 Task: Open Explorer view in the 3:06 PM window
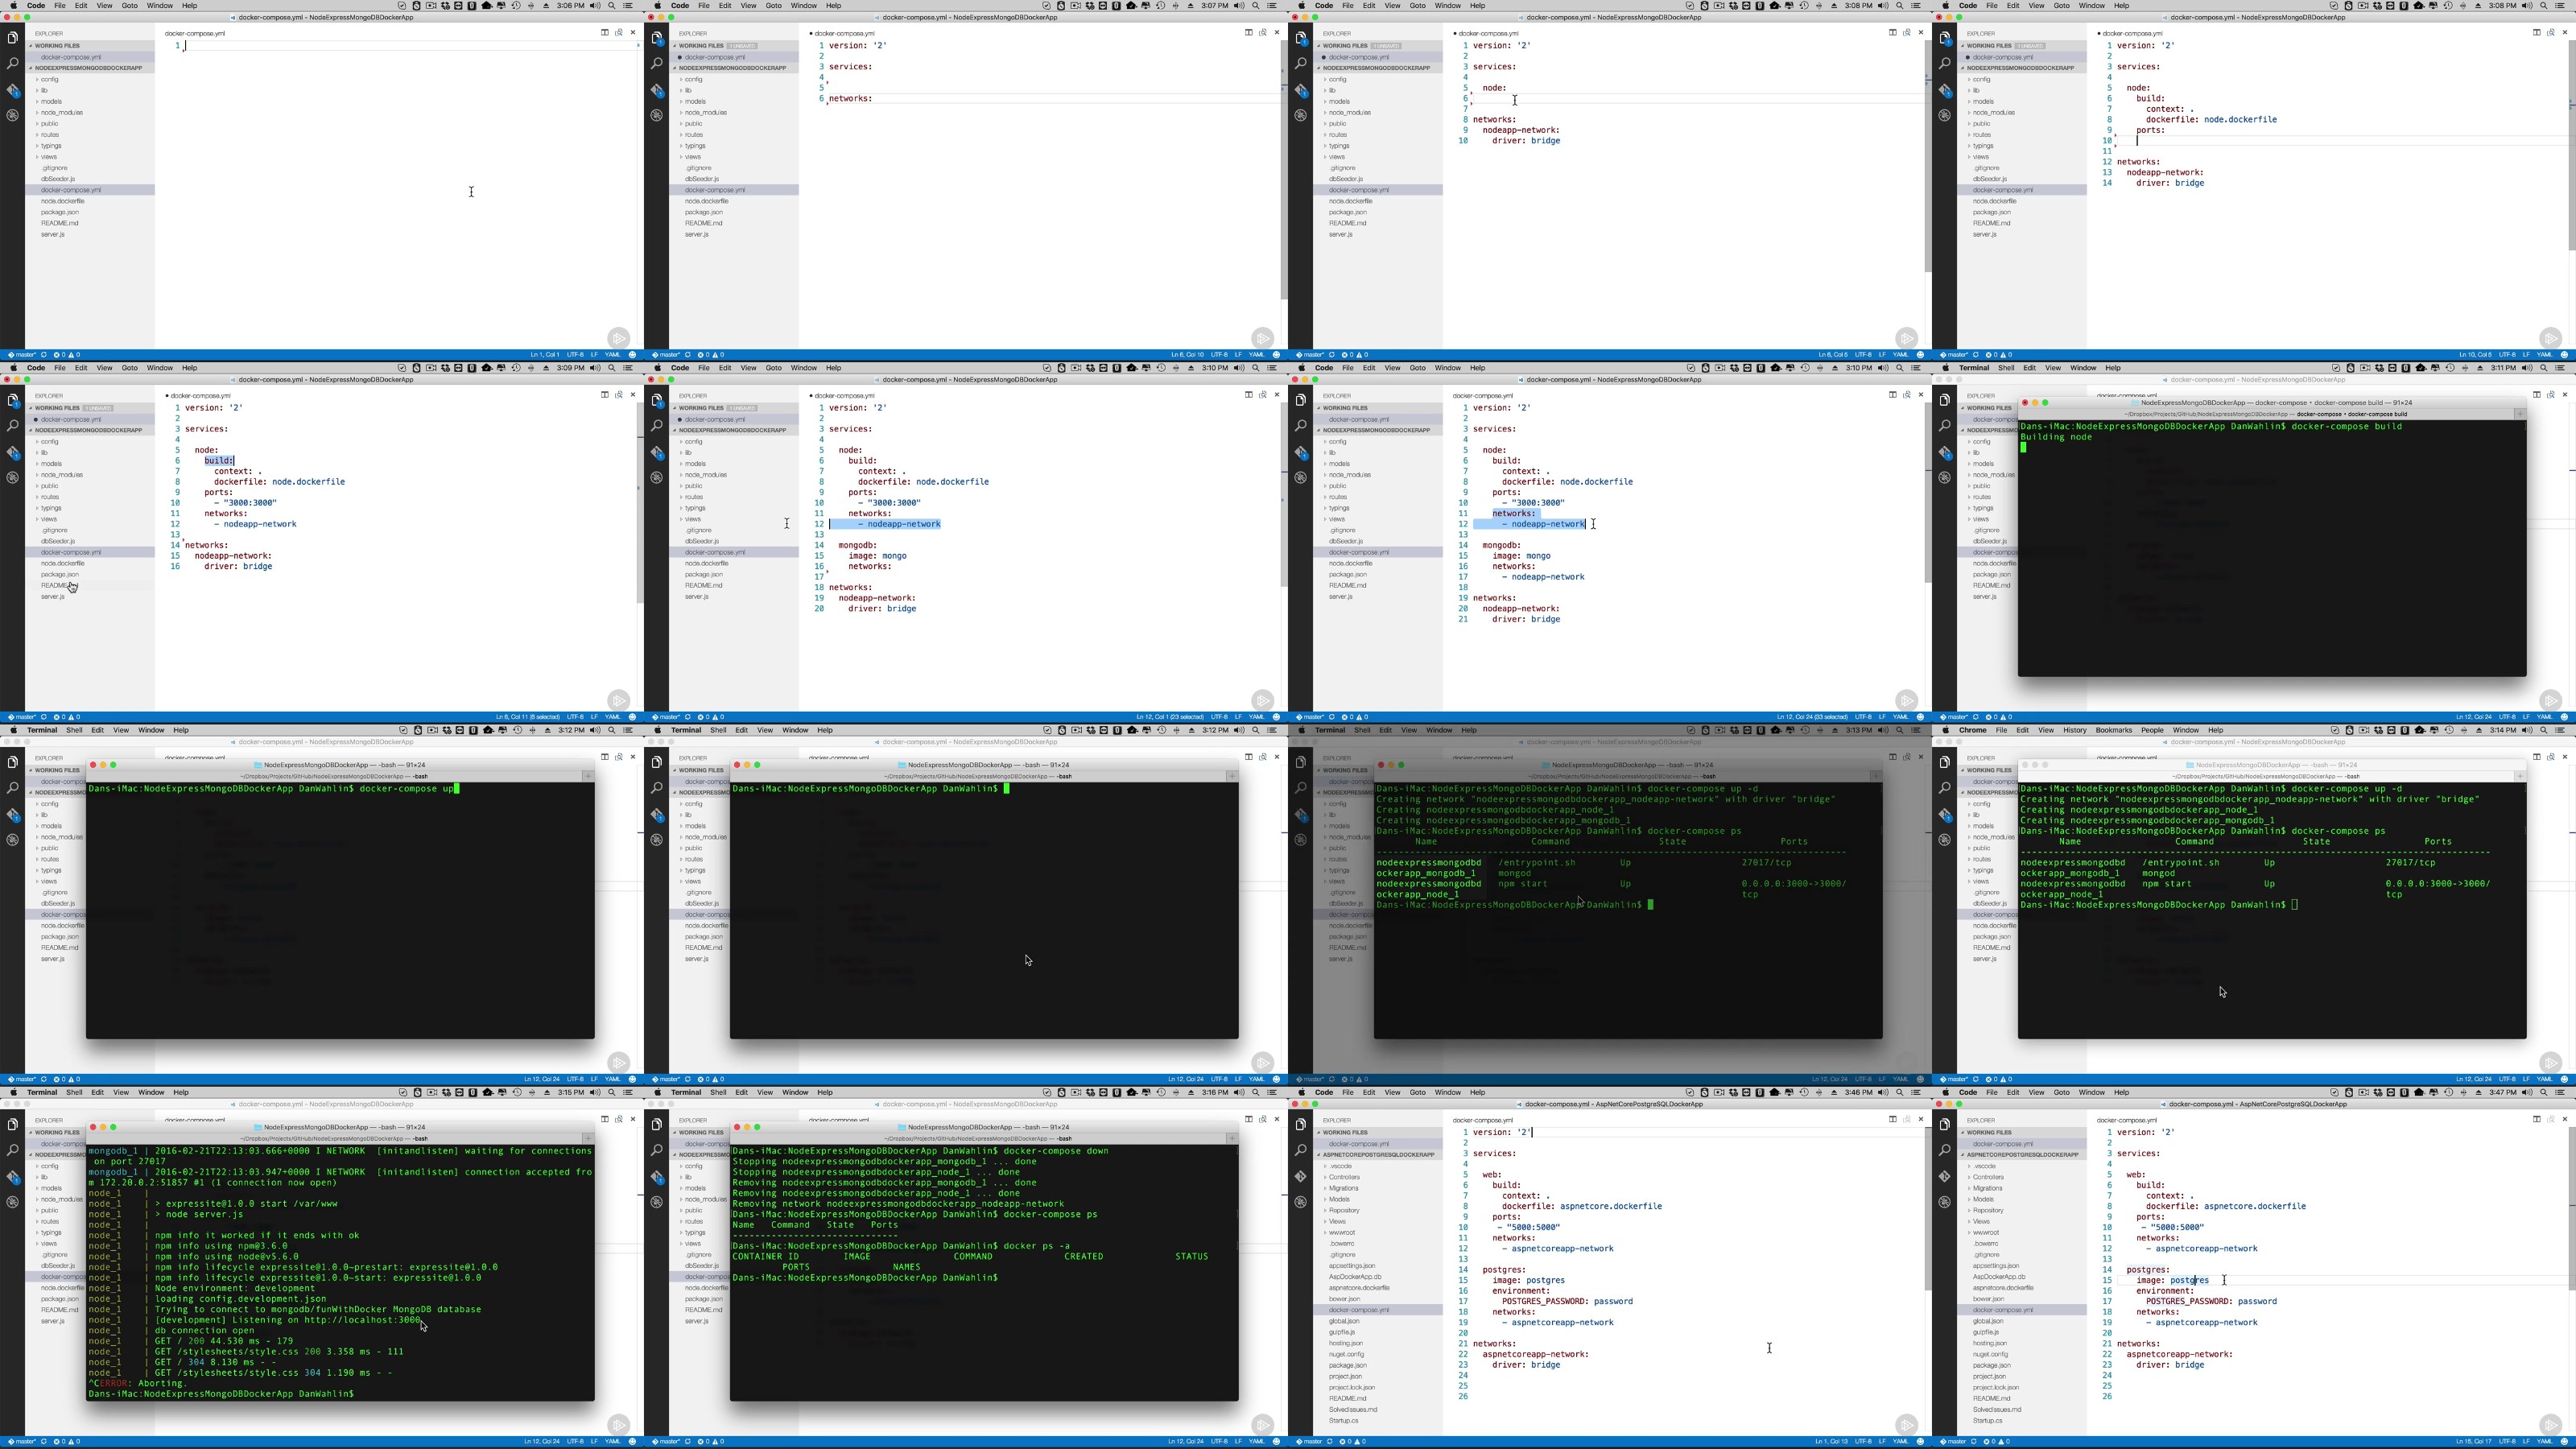pos(12,38)
